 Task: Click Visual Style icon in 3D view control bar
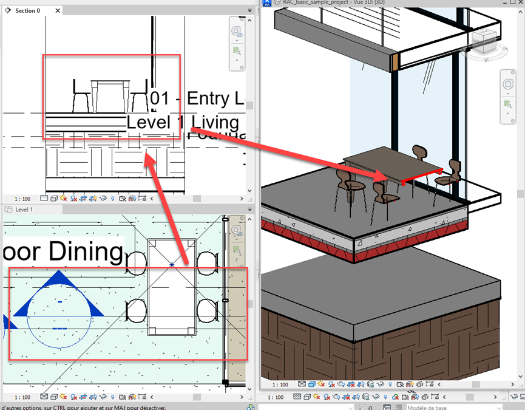pos(311,384)
